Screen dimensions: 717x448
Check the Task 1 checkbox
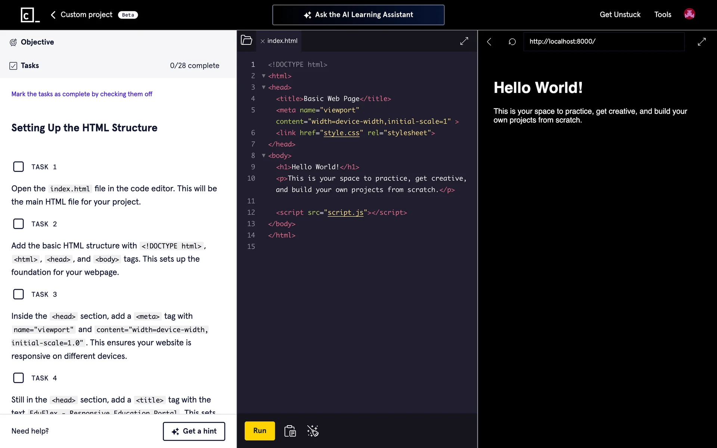coord(18,167)
